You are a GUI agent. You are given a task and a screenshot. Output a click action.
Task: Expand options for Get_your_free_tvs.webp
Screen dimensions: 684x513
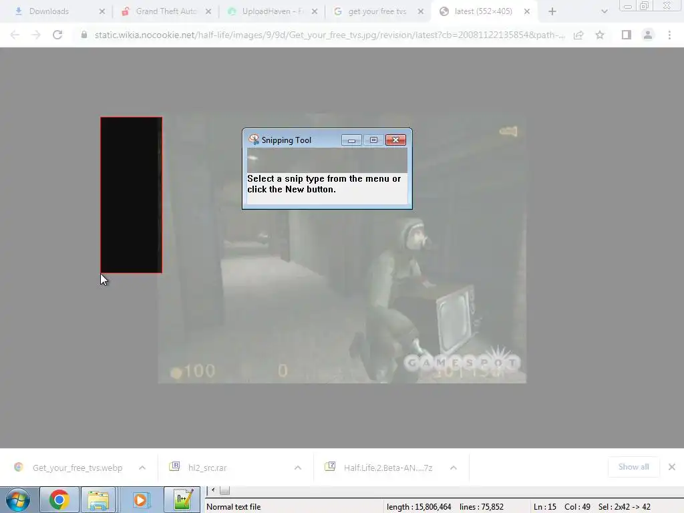[142, 468]
